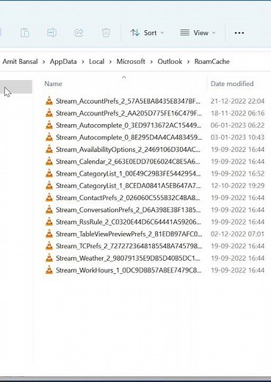
Task: Click the Paste clipboard toolbar icon
Action: pyautogui.click(x=24, y=32)
